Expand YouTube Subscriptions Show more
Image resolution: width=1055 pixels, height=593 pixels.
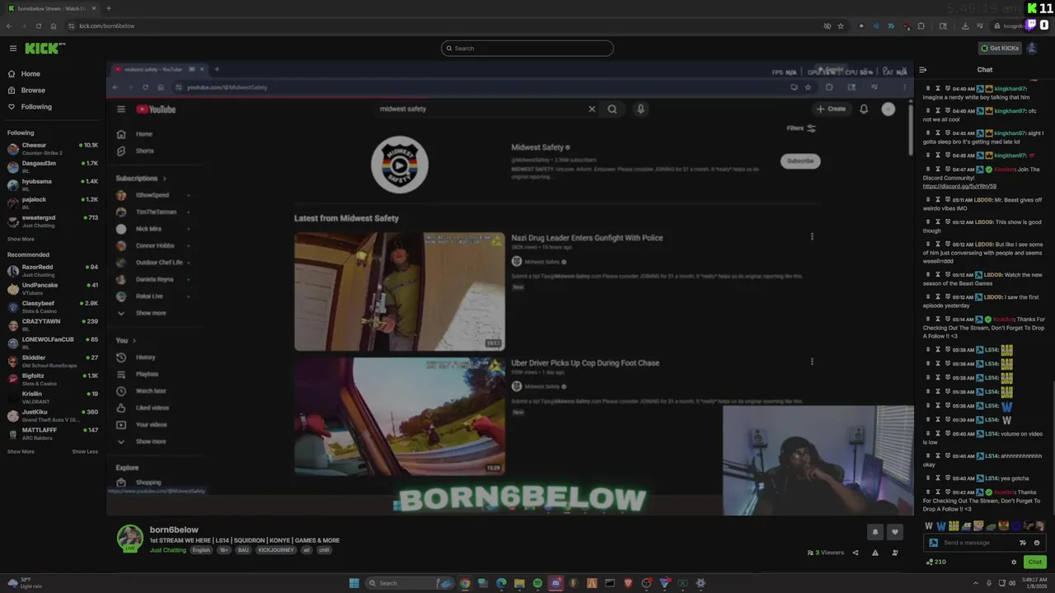point(142,313)
